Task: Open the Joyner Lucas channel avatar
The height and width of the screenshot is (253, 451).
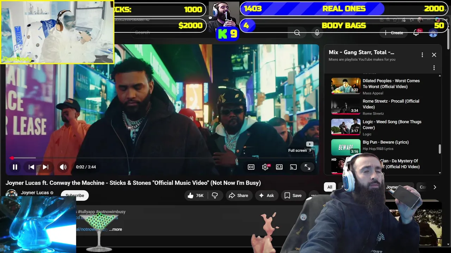Action: (x=11, y=194)
